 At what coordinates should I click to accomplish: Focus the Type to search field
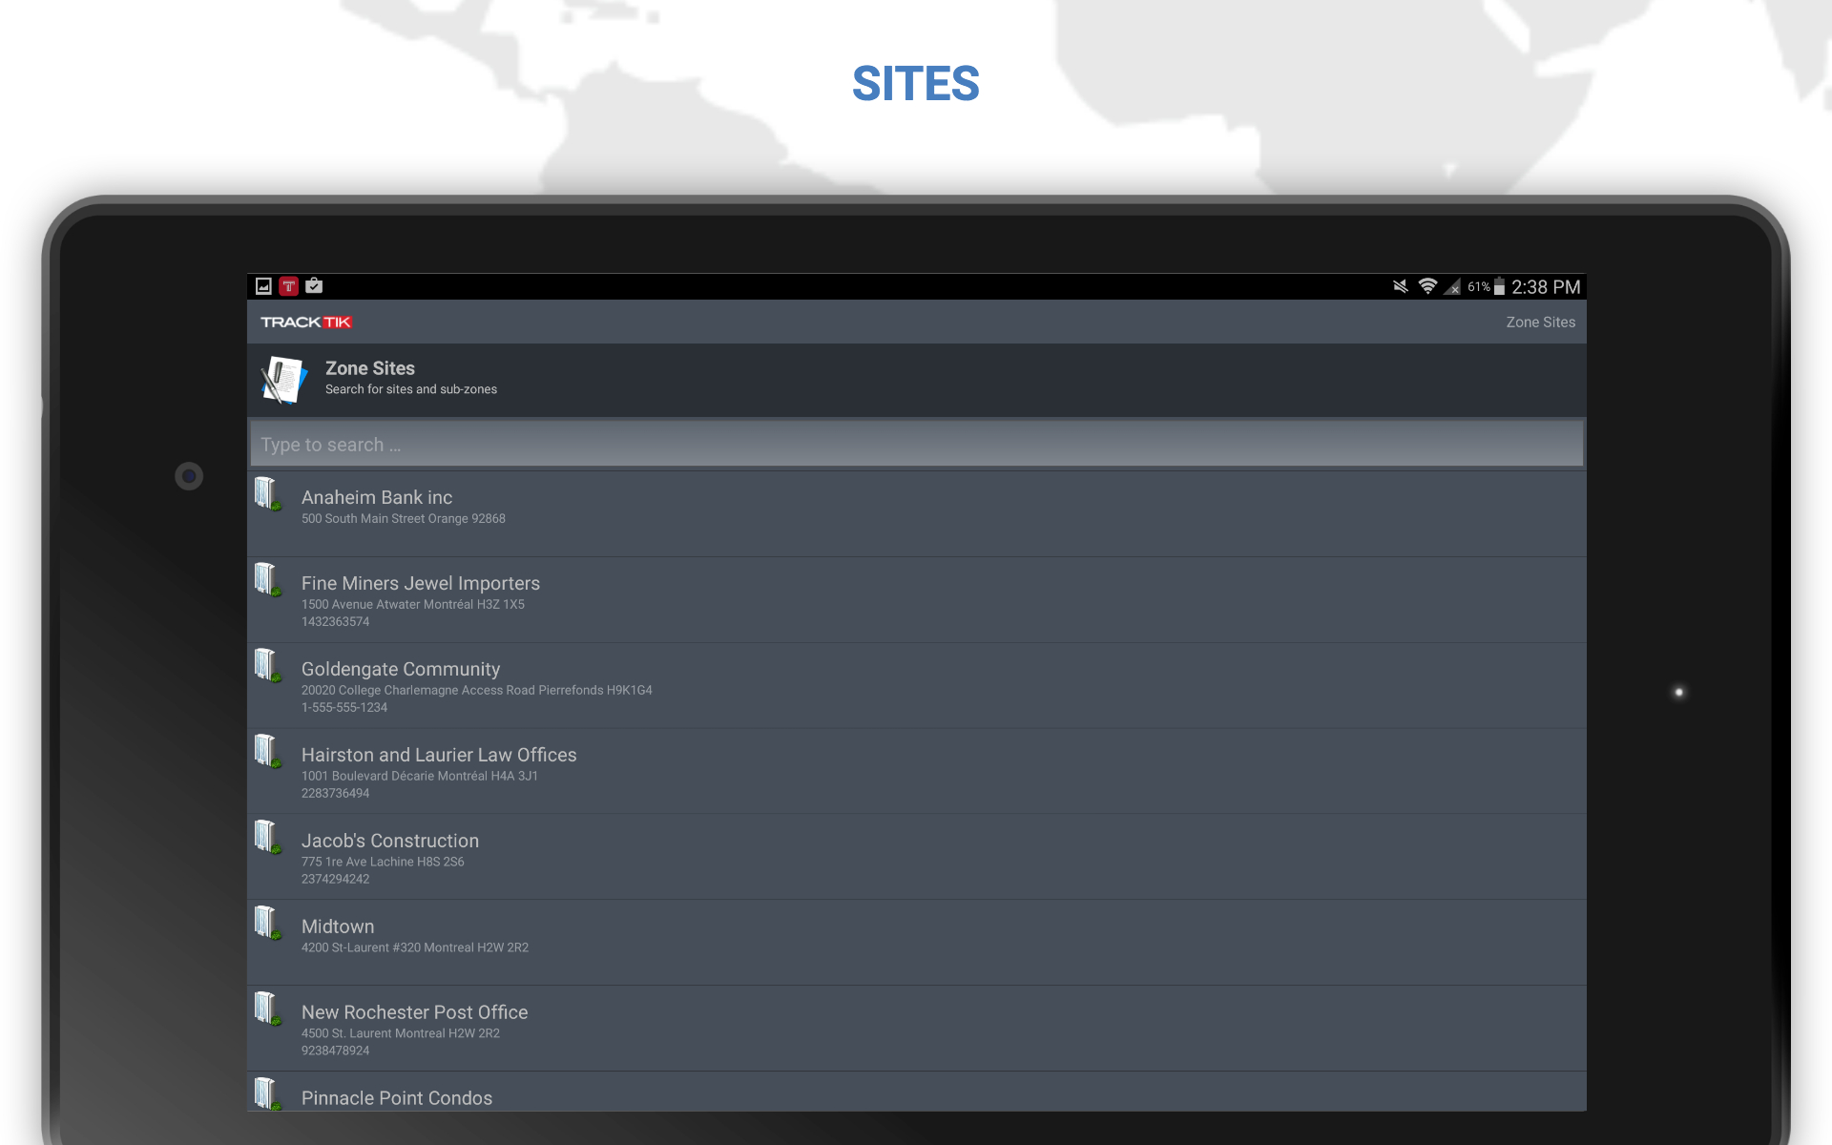point(916,445)
